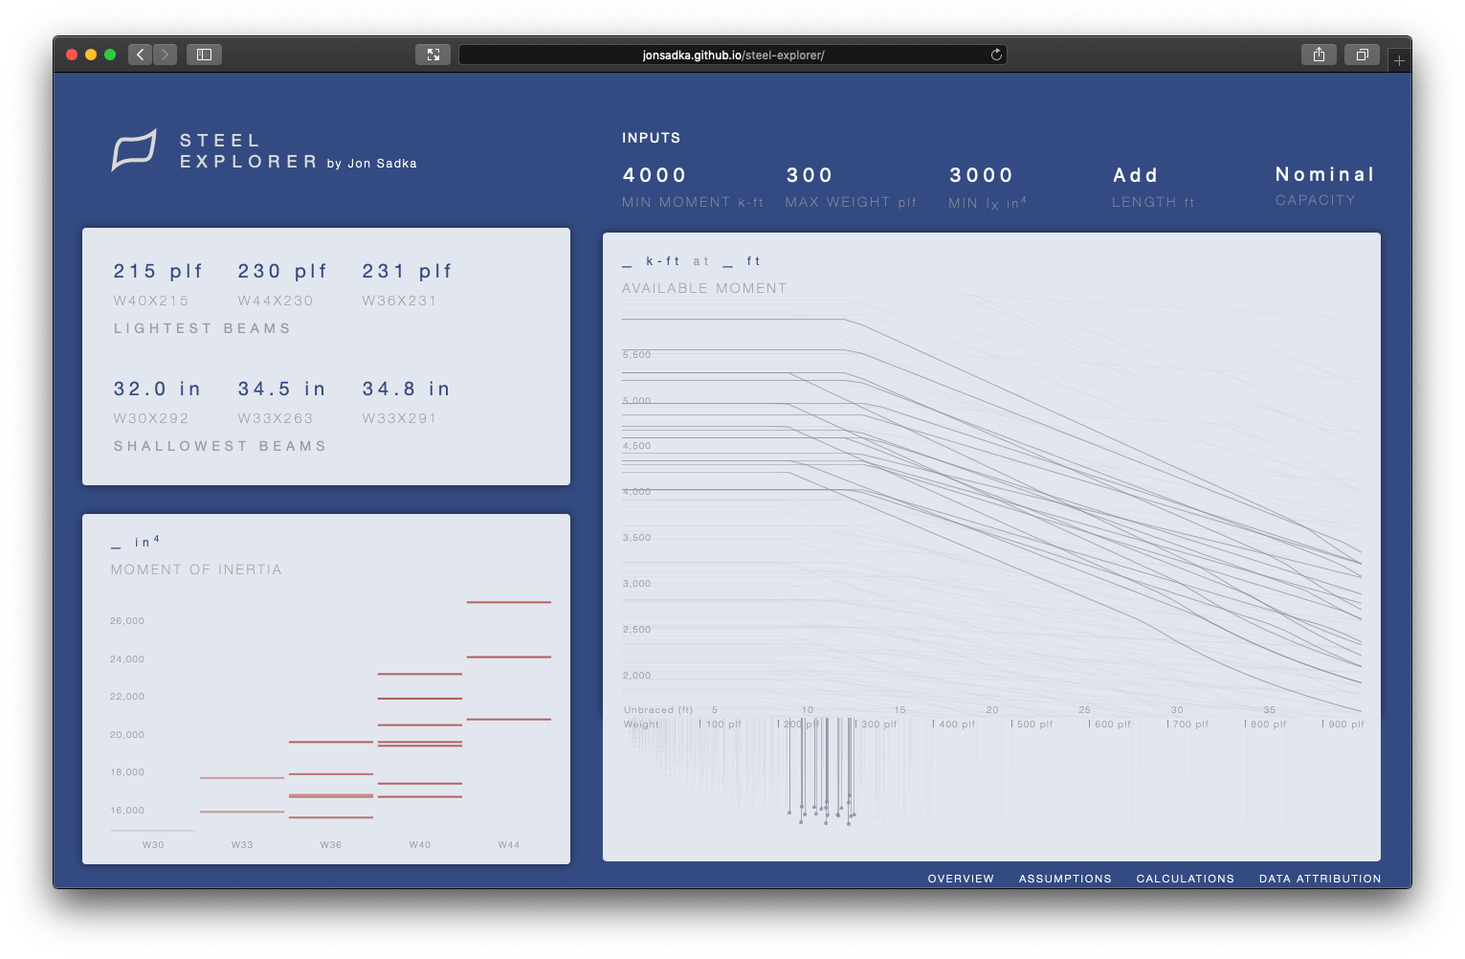This screenshot has height=959, width=1465.
Task: Select the 34.5 in W33X263 beam
Action: (x=282, y=401)
